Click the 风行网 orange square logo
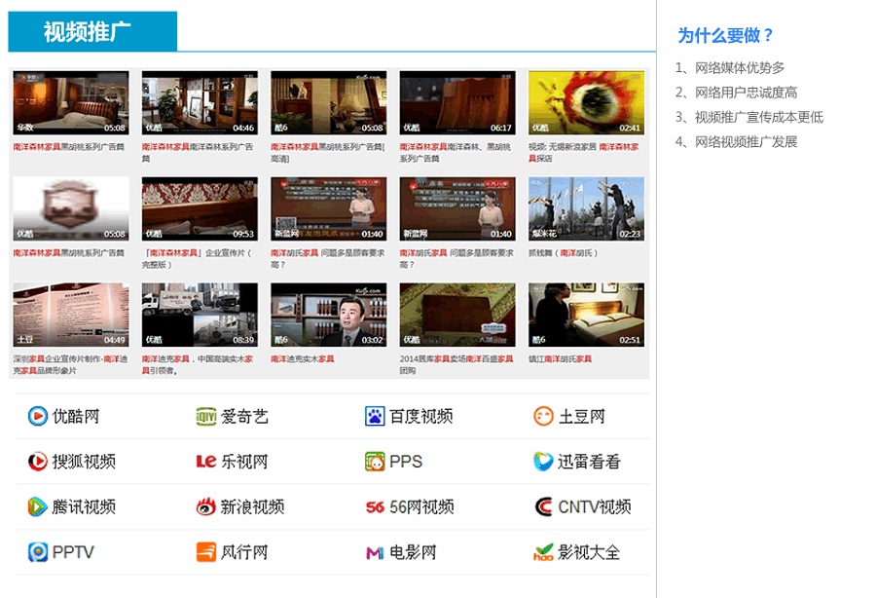 tap(206, 552)
